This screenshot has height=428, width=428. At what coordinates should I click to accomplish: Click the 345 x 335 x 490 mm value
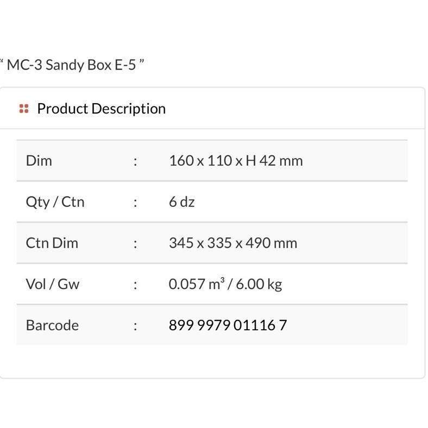233,243
